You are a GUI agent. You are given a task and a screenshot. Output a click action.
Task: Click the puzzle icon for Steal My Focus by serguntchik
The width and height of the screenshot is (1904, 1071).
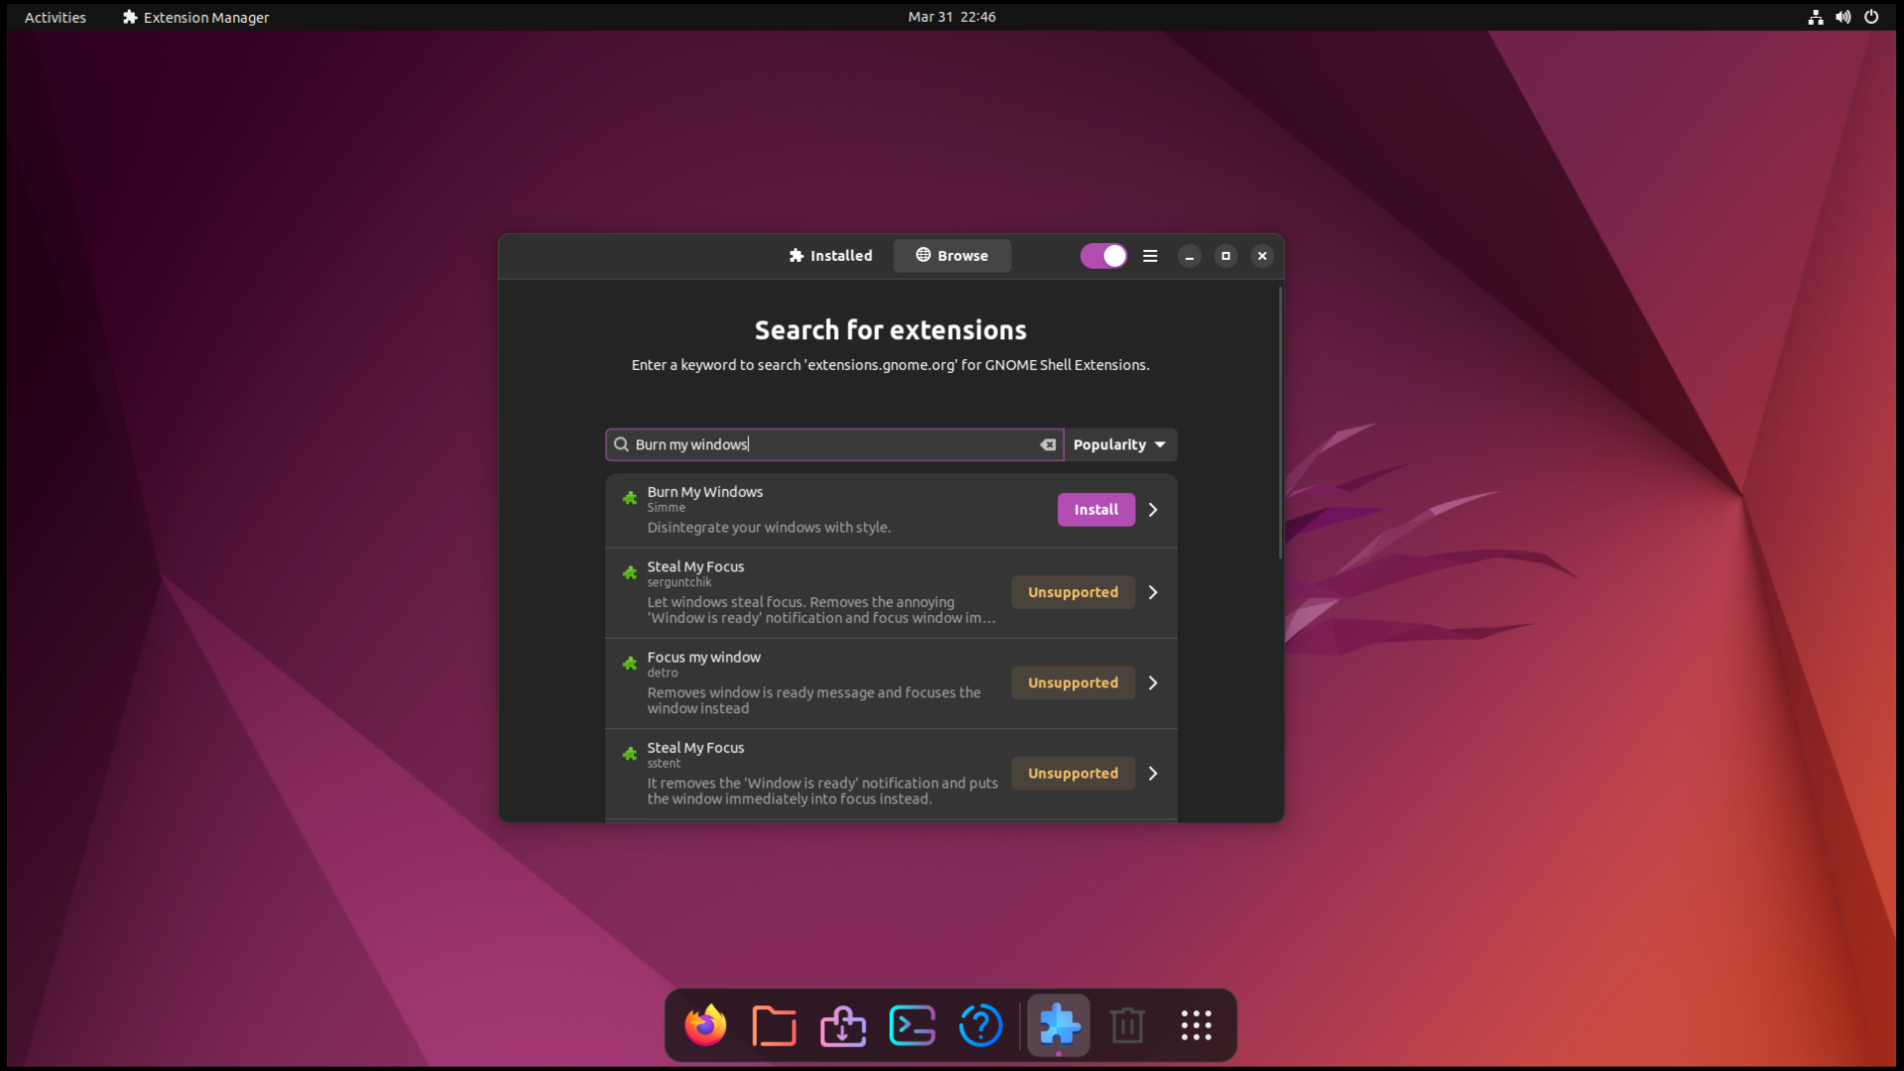[630, 572]
